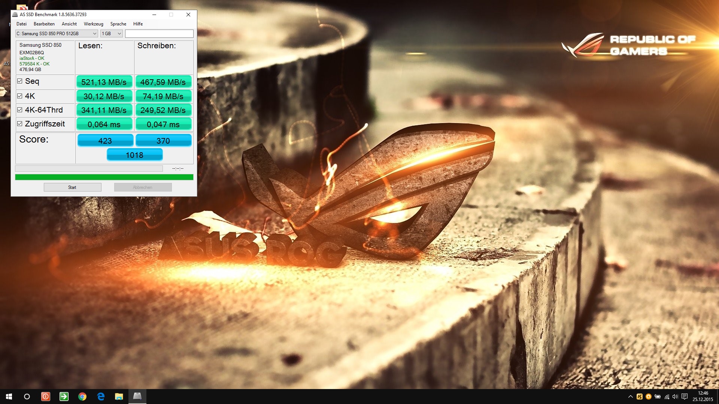Open File Explorer in the taskbar

pyautogui.click(x=119, y=397)
